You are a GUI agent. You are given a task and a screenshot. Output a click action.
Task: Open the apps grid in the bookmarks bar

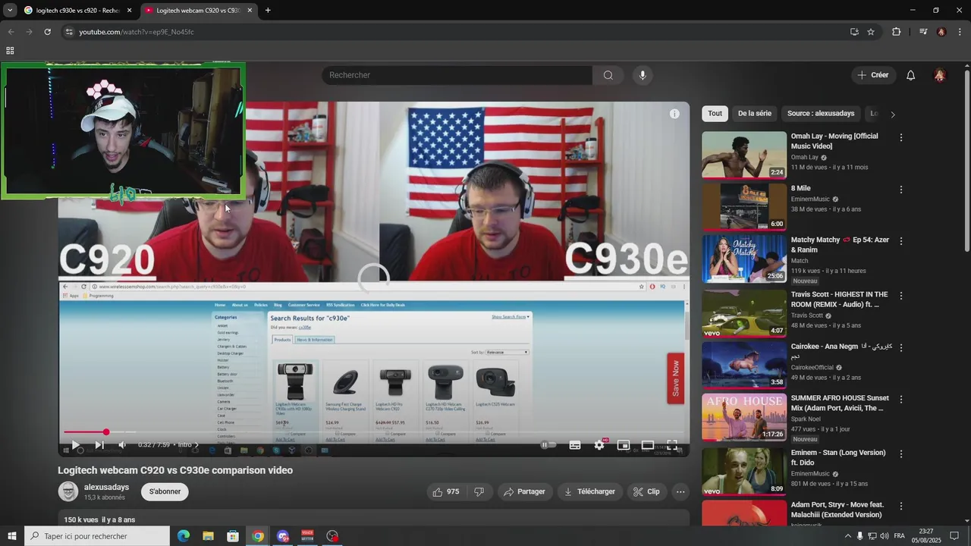(10, 51)
